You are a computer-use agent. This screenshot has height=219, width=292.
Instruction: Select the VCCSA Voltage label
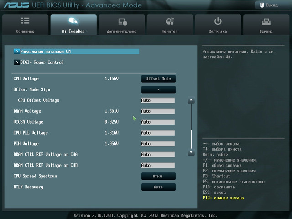(28, 122)
